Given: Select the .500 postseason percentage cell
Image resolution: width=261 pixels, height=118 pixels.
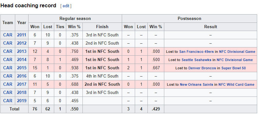Looking at the screenshot, I should click(156, 59).
